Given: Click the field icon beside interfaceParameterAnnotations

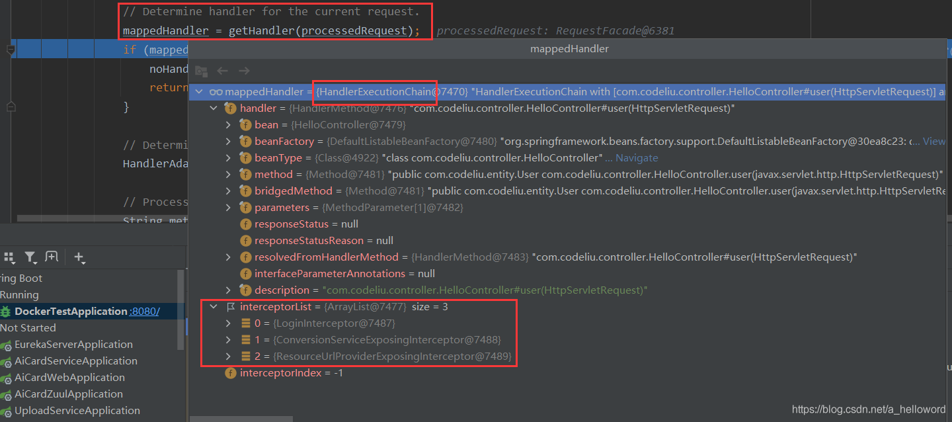Looking at the screenshot, I should click(x=245, y=274).
